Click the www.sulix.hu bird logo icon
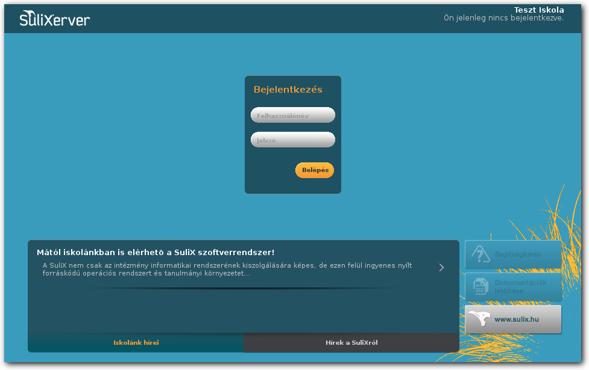The image size is (589, 370). pos(479,319)
